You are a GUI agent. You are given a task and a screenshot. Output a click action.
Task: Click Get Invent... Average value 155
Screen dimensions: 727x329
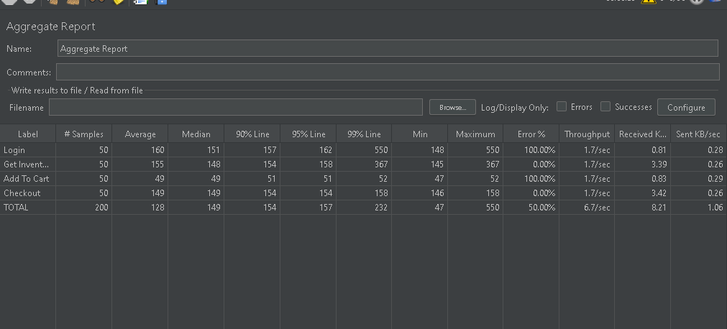(x=157, y=164)
